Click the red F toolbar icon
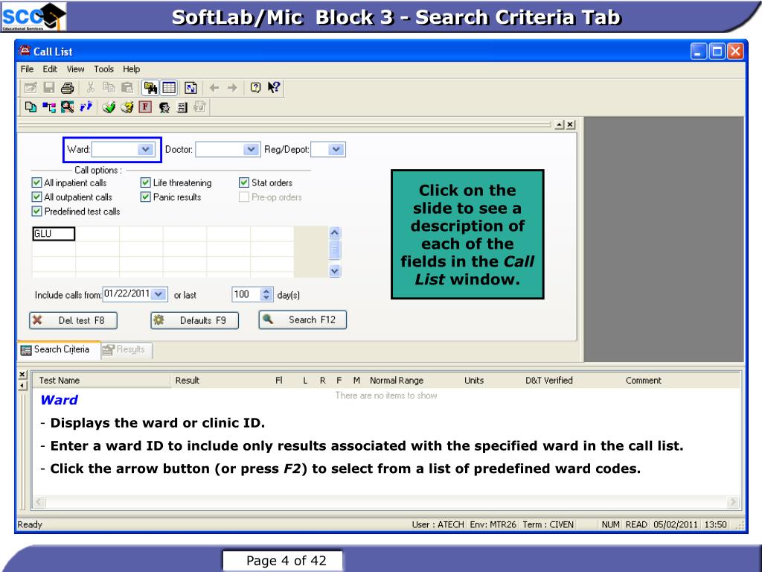Image resolution: width=762 pixels, height=572 pixels. click(145, 107)
